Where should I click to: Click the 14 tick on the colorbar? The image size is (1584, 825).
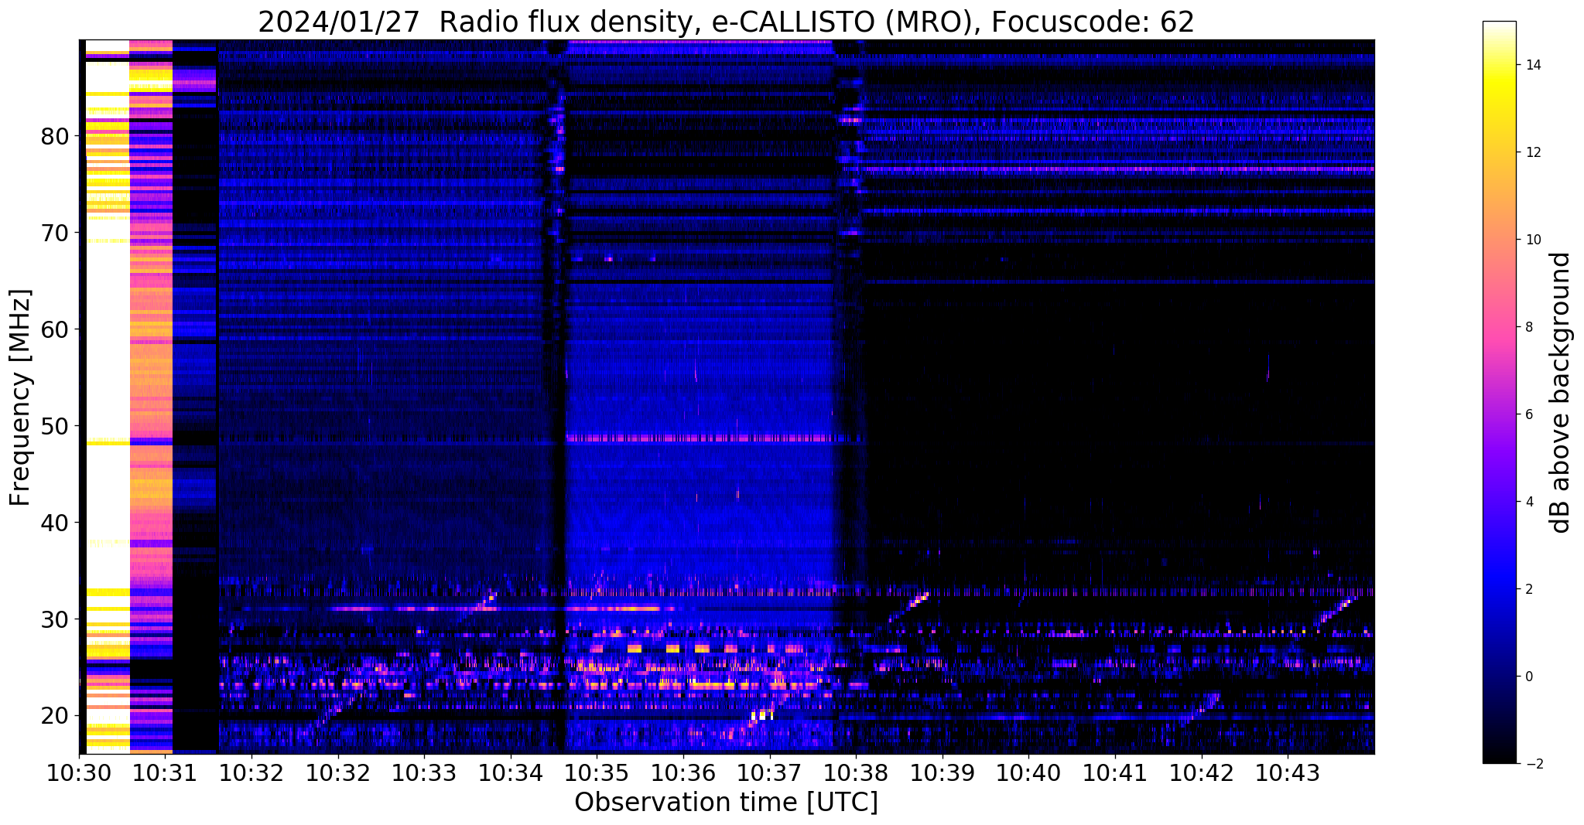pyautogui.click(x=1531, y=65)
